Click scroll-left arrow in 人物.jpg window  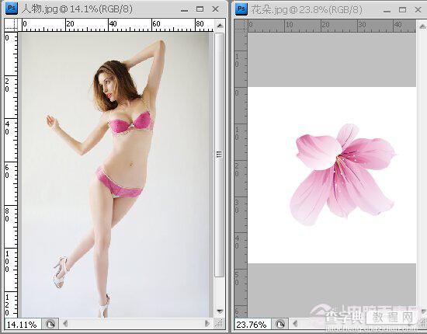click(x=65, y=324)
